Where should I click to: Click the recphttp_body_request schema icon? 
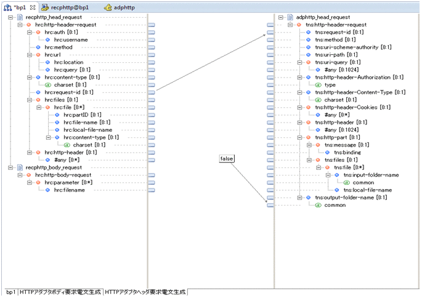point(20,167)
